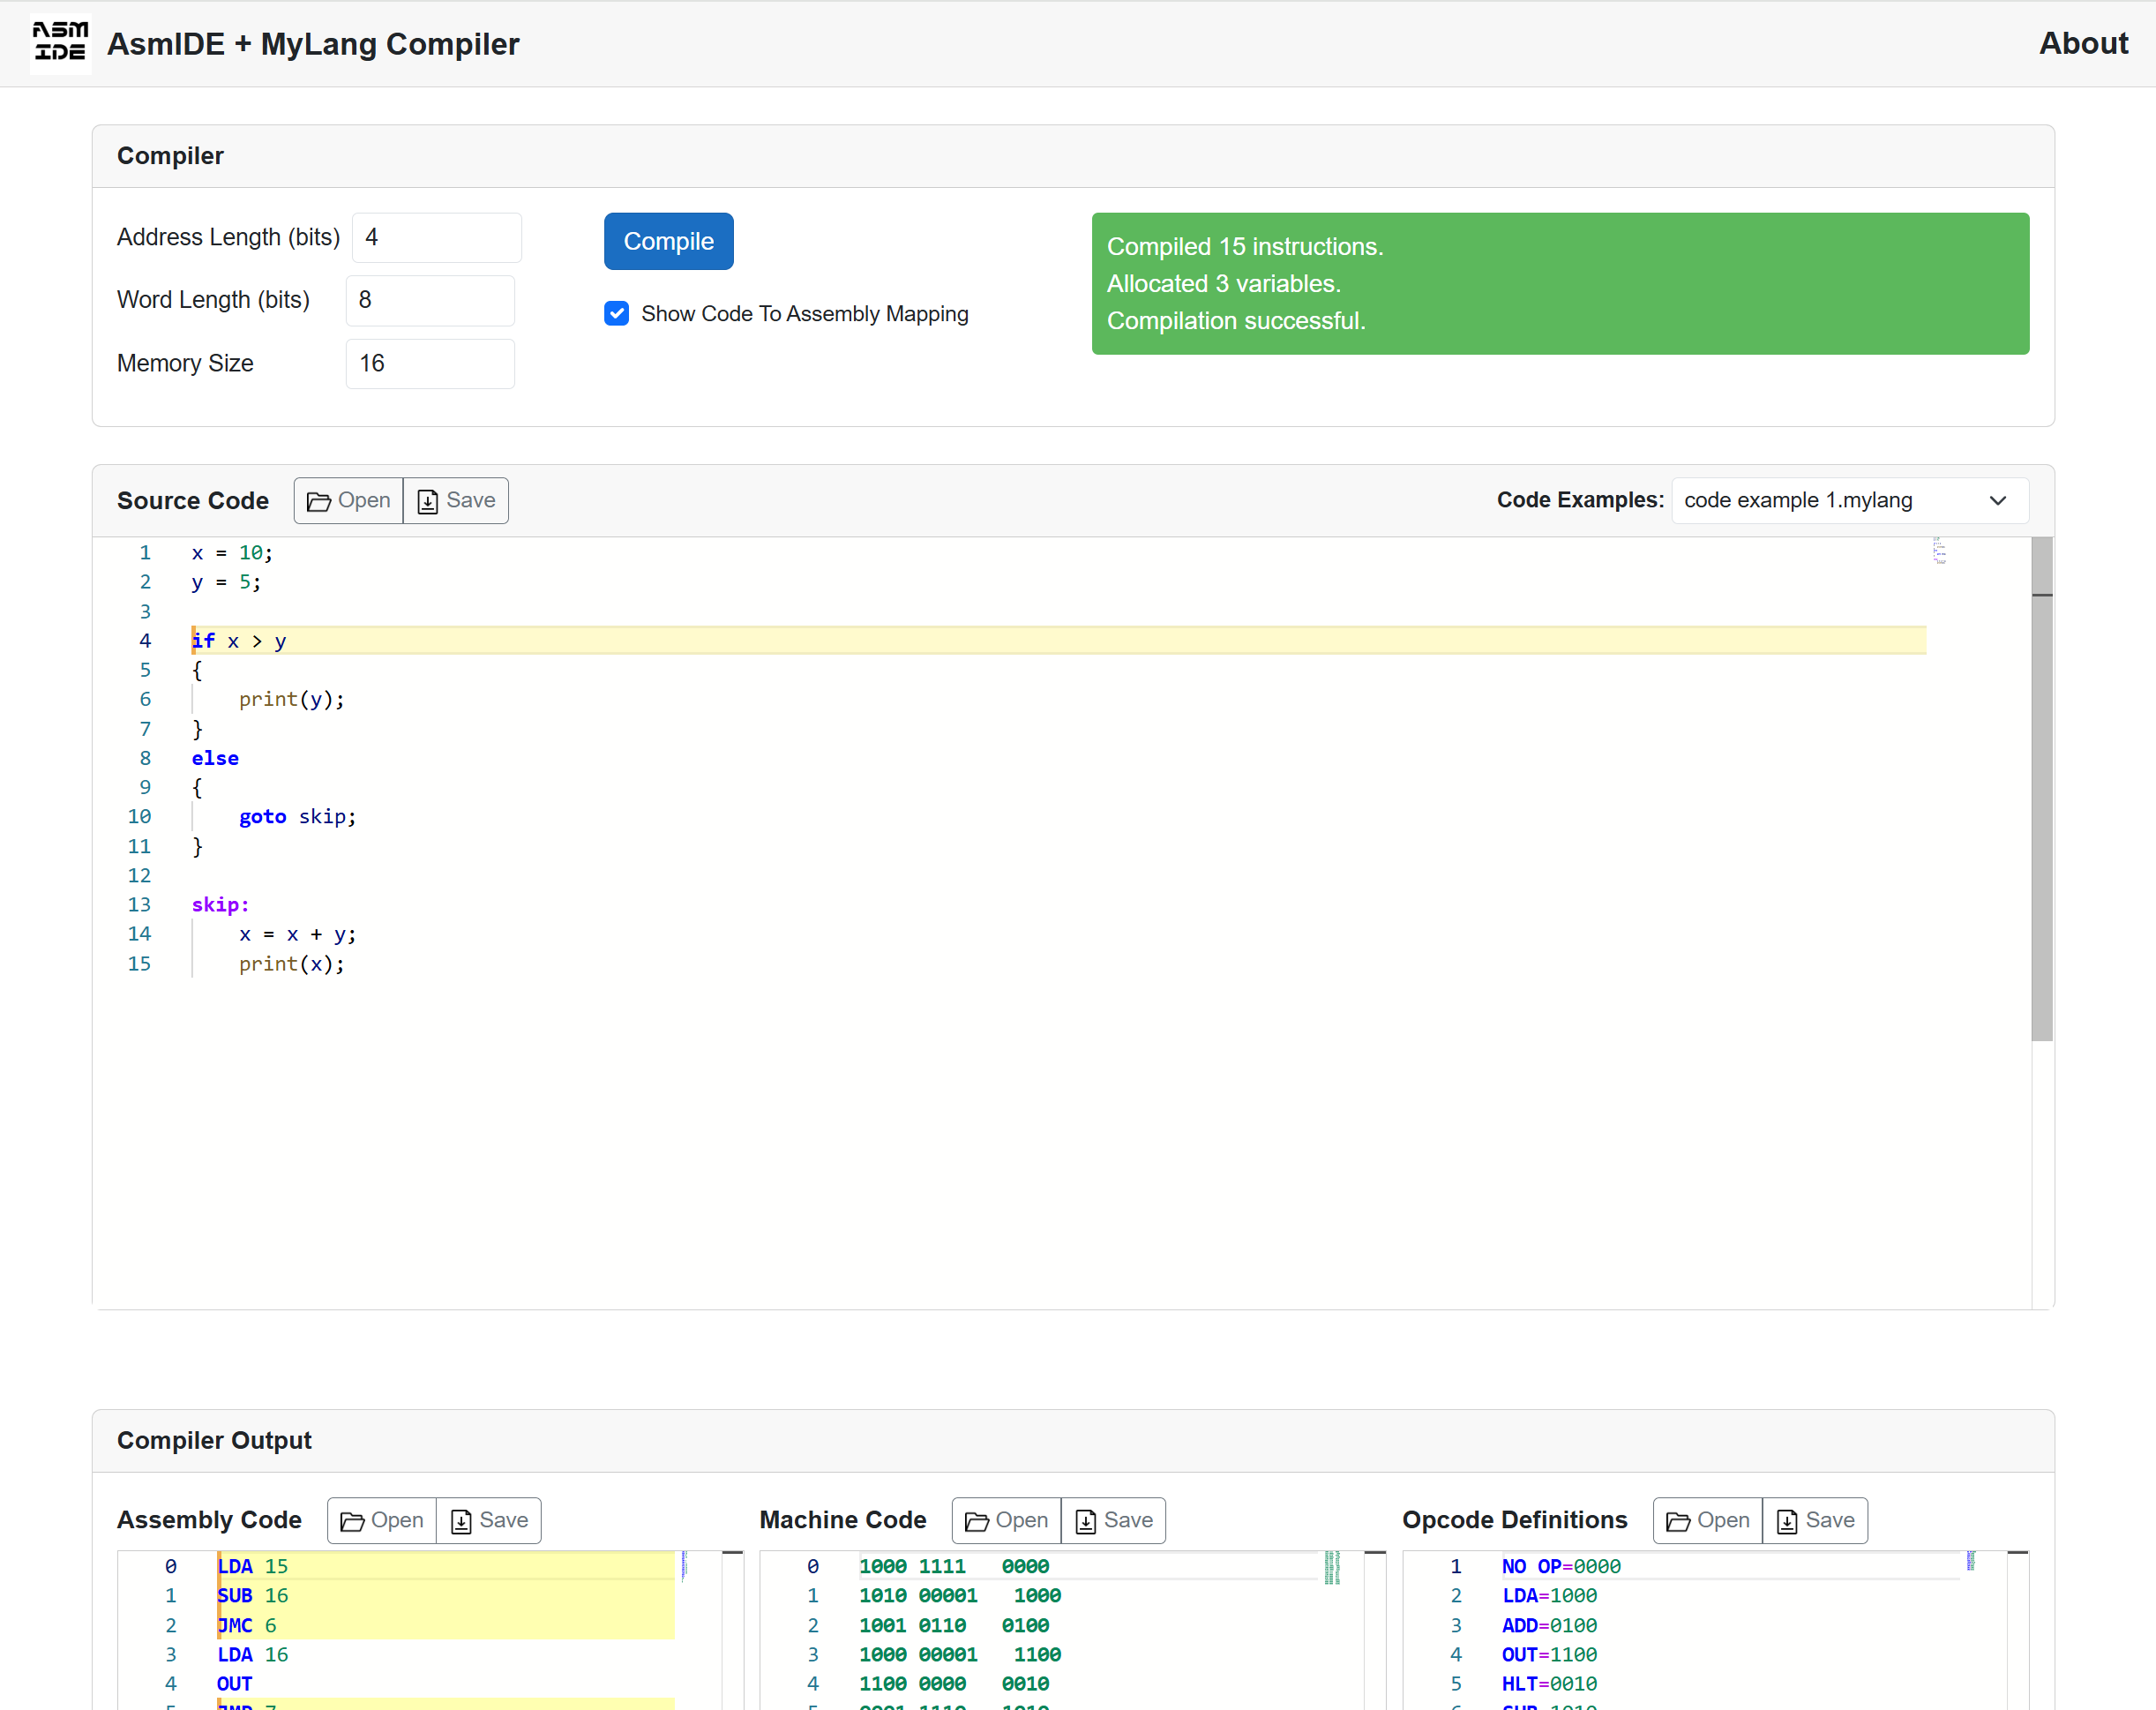Click the Word Length input field
This screenshot has width=2156, height=1710.
click(430, 300)
